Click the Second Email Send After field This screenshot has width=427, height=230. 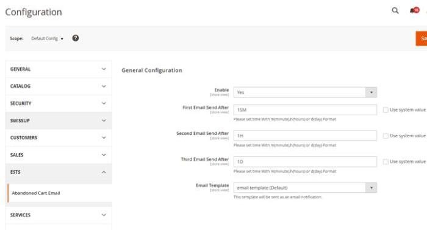305,135
